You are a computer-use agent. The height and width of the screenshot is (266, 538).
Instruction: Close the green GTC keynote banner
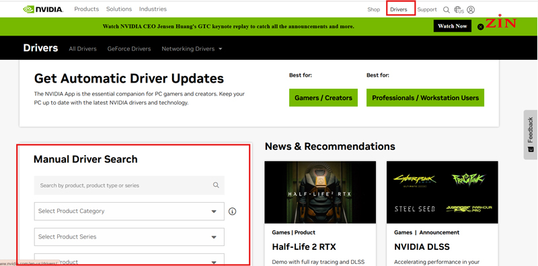pyautogui.click(x=481, y=27)
